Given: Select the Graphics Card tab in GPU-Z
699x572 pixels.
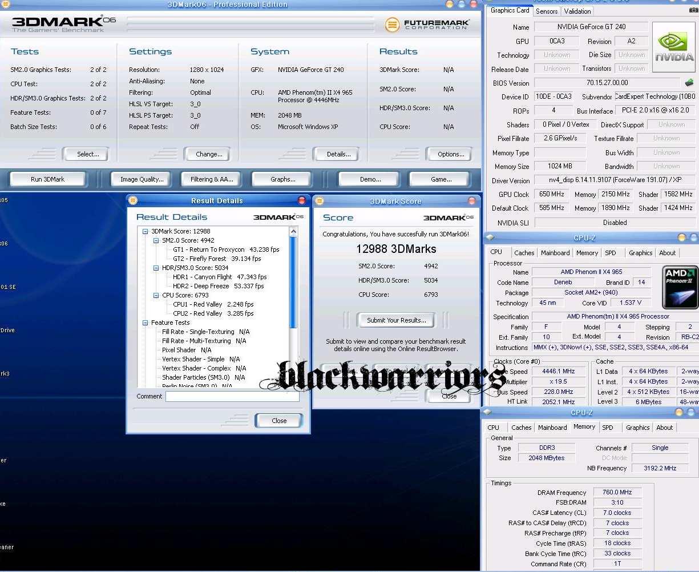Looking at the screenshot, I should [x=510, y=10].
